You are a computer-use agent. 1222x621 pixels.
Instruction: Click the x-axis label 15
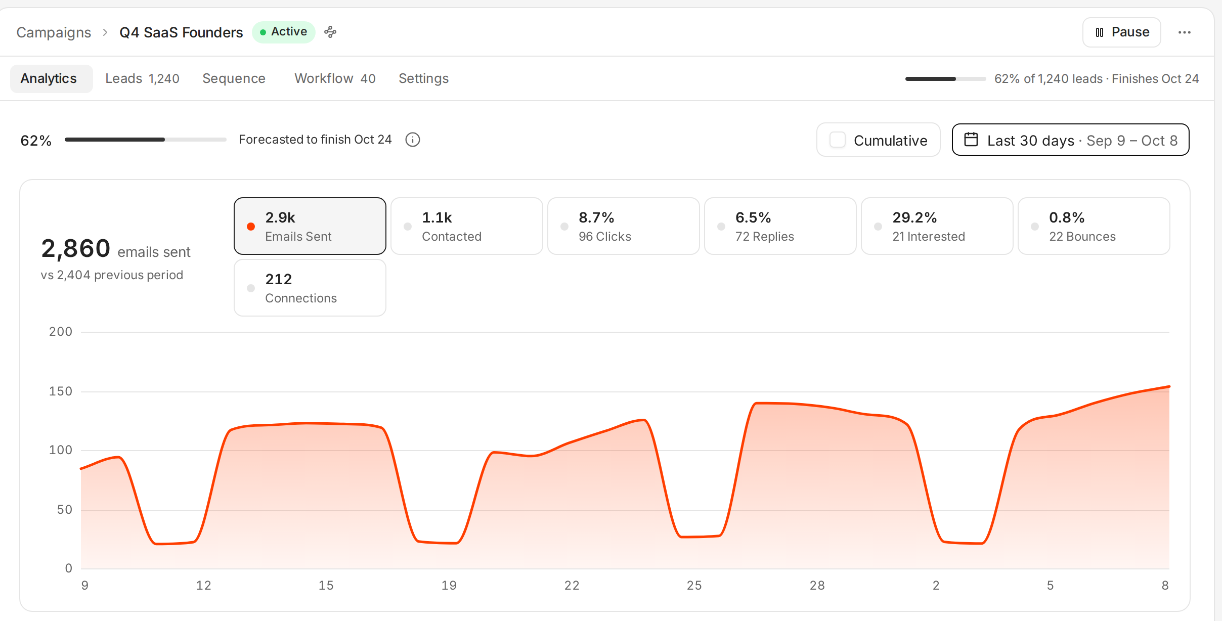(326, 586)
